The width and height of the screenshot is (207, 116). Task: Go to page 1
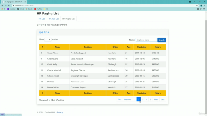[135, 100]
